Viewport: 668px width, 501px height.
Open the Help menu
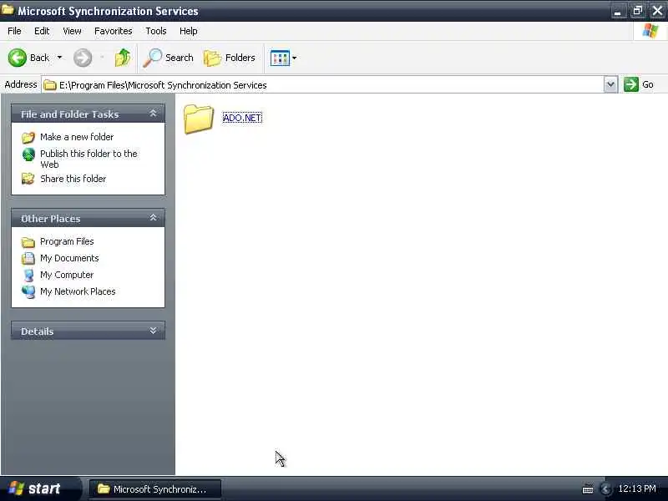[189, 31]
